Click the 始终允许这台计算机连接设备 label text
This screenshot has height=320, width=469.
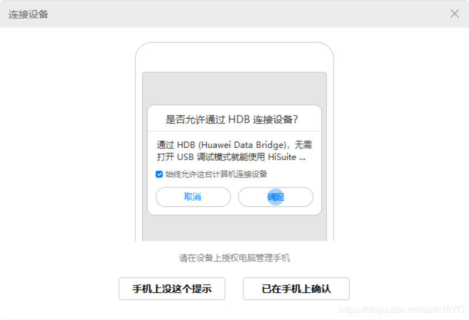pyautogui.click(x=216, y=174)
